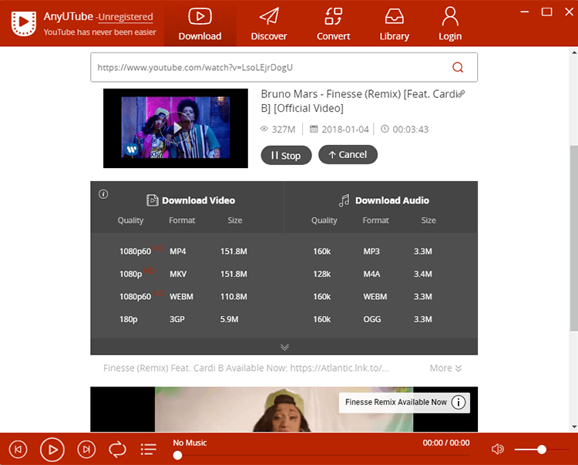Click the scrollbar up arrow
This screenshot has height=465, width=578.
point(574,52)
